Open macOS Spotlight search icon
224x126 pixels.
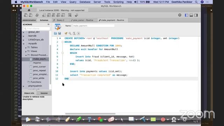pos(196,2)
